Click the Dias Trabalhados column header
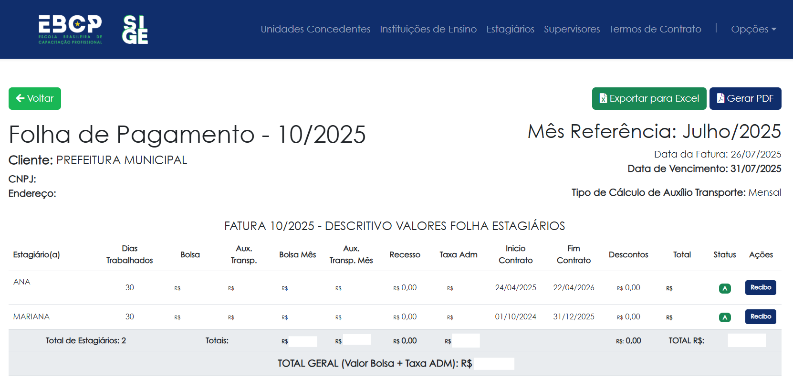Viewport: 793px width, 390px height. [x=129, y=254]
